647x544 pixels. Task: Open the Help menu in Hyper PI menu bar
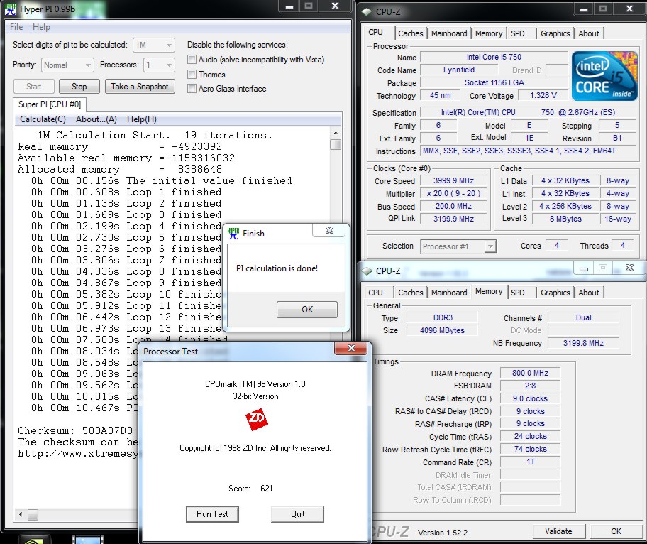coord(41,27)
